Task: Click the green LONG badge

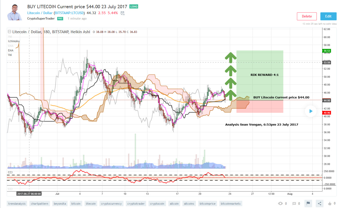Action: pos(134,6)
